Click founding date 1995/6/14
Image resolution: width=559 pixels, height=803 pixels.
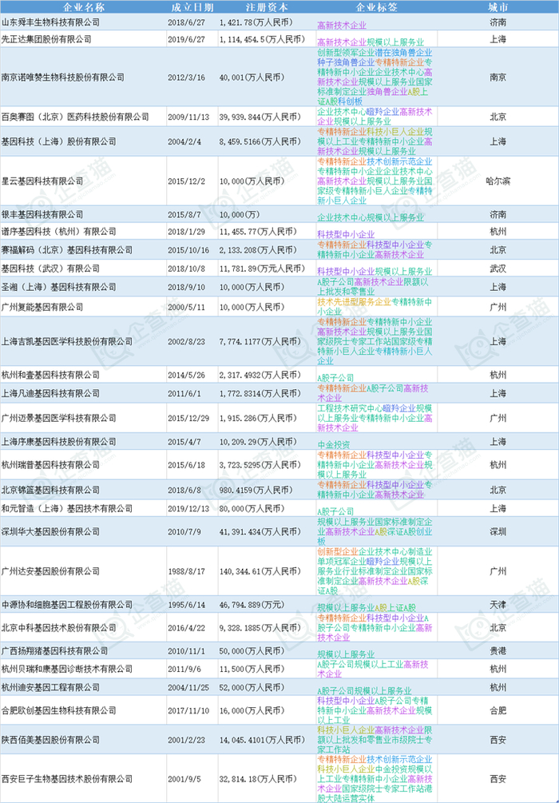click(186, 606)
